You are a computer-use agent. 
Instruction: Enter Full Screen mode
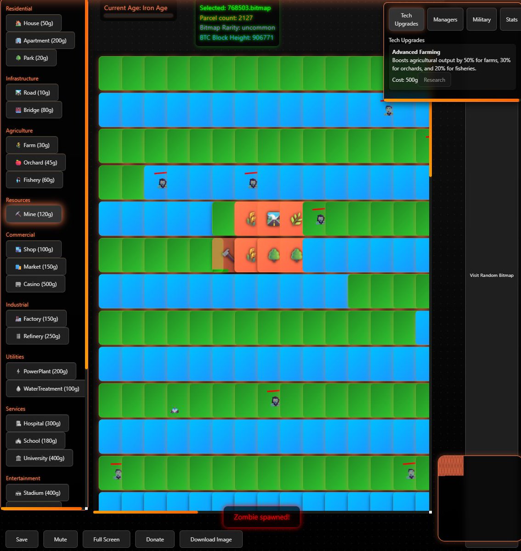106,540
